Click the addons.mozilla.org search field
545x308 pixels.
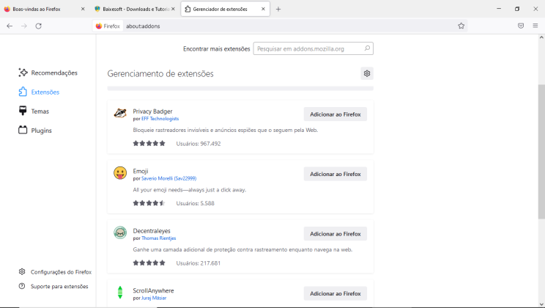[x=314, y=48]
